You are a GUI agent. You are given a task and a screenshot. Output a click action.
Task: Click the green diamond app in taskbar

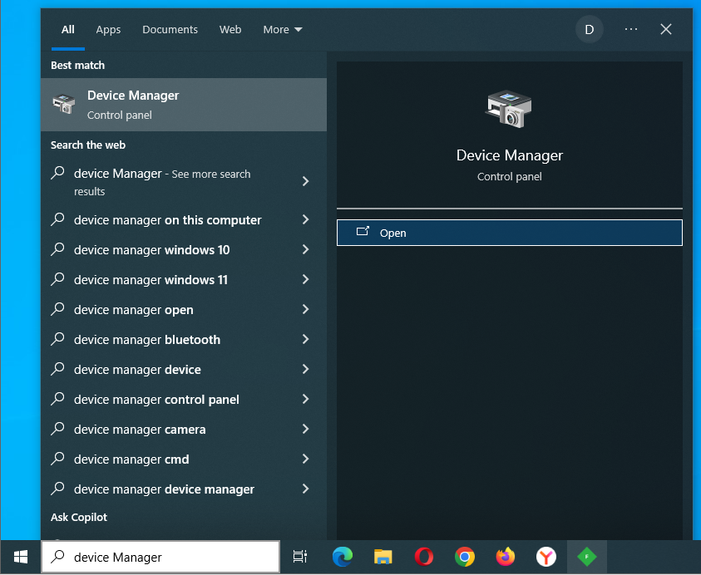point(586,557)
